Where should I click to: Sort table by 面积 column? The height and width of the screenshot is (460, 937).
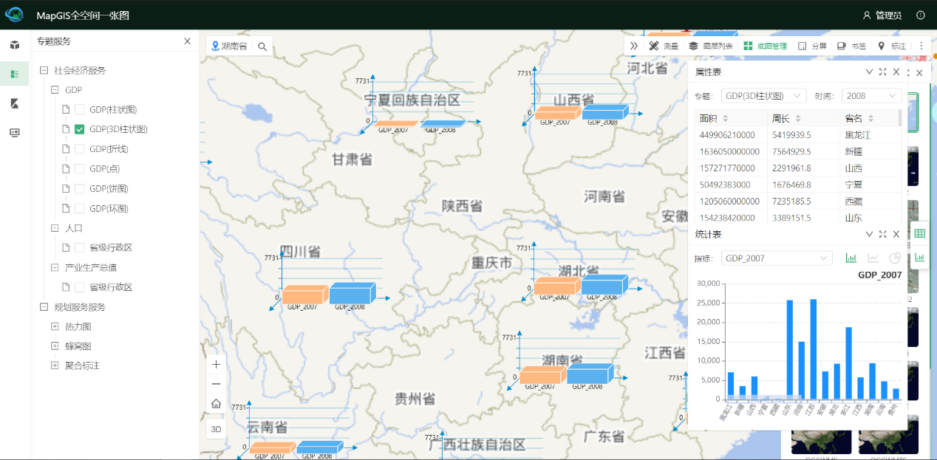pos(726,119)
